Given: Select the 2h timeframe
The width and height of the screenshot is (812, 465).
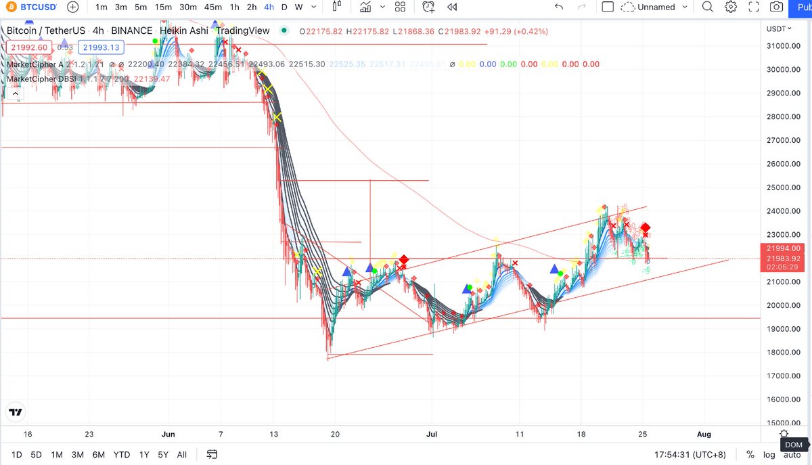Looking at the screenshot, I should click(252, 7).
